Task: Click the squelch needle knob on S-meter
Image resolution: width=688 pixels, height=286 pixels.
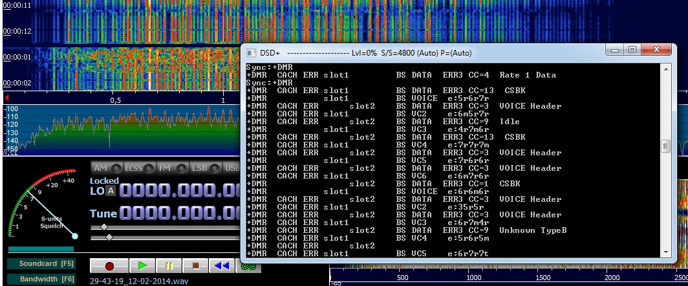Action: (x=74, y=236)
